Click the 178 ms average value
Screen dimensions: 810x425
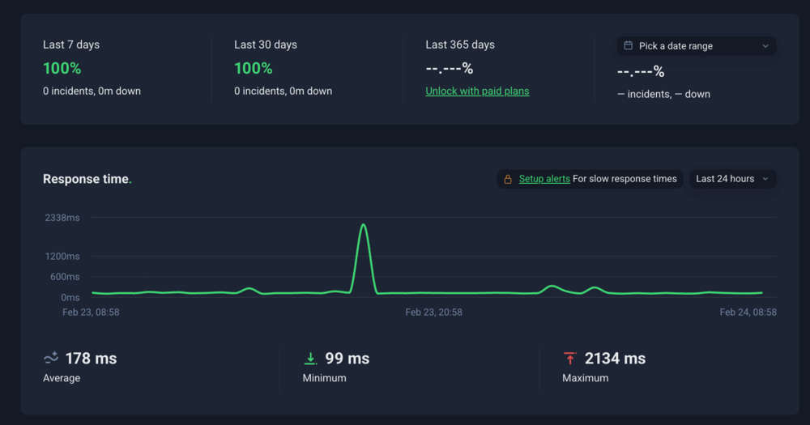(91, 359)
